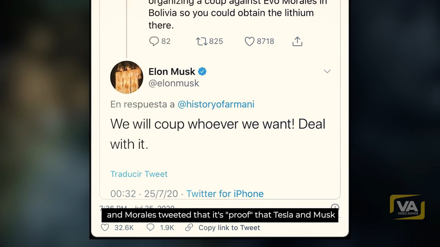Viewport: 440px width, 247px height.
Task: Expand the chevron menu on Elon Musk's tweet
Action: (327, 71)
